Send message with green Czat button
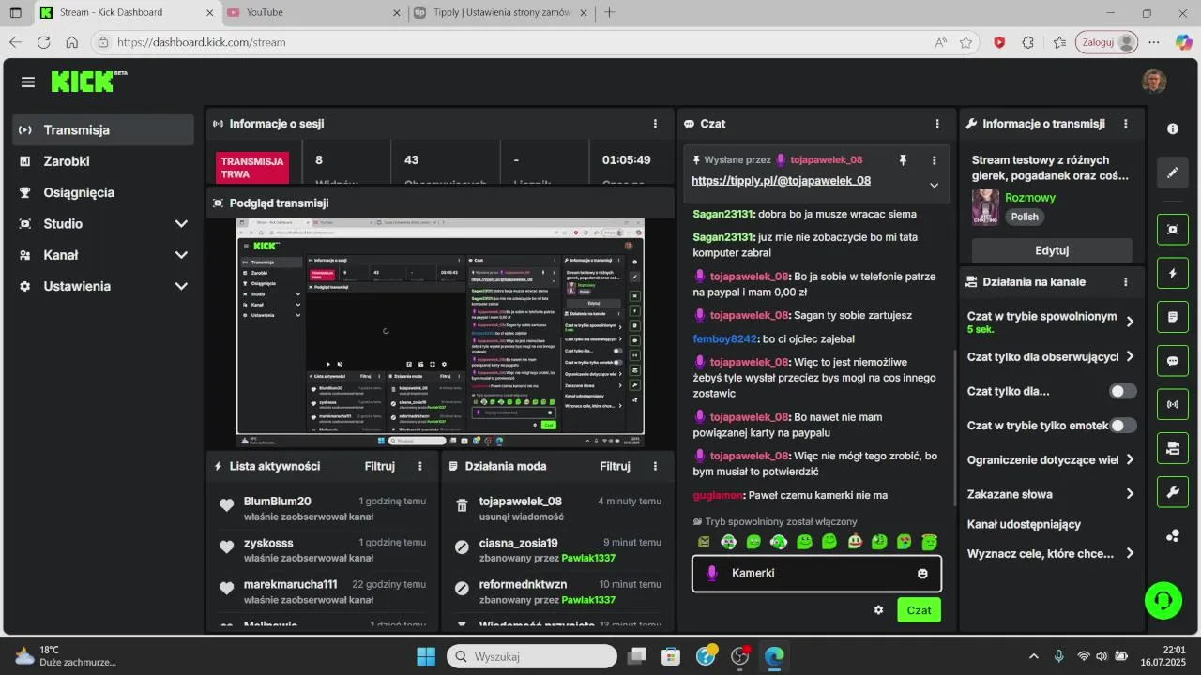This screenshot has height=675, width=1201. (x=919, y=610)
